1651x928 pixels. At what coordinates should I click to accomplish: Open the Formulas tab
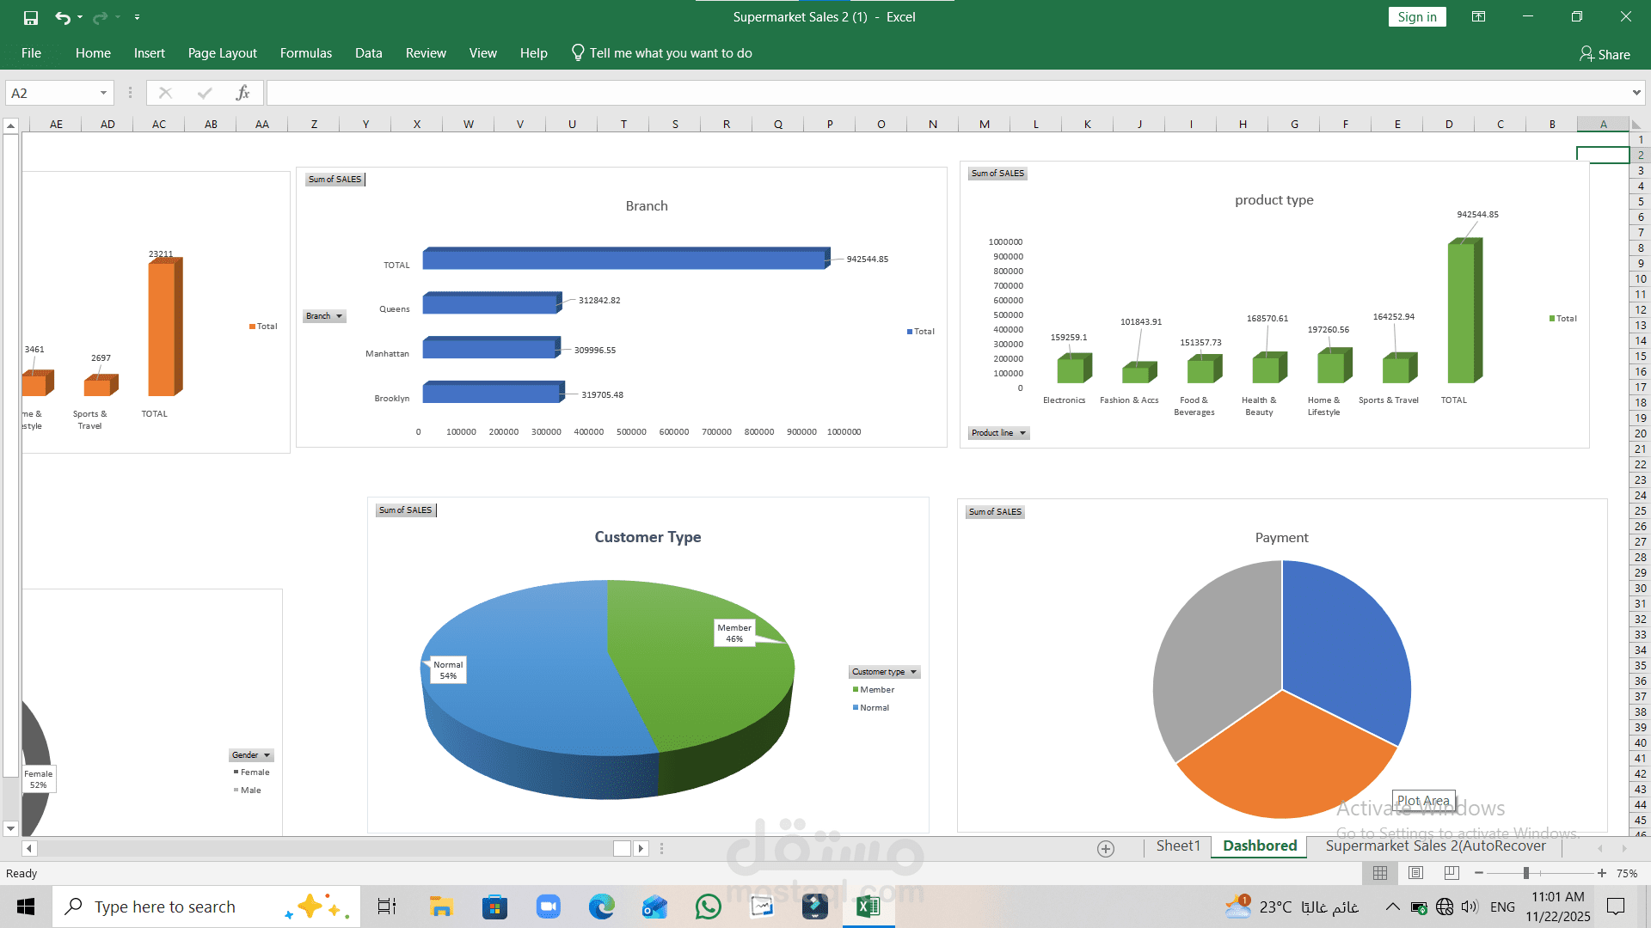(306, 53)
